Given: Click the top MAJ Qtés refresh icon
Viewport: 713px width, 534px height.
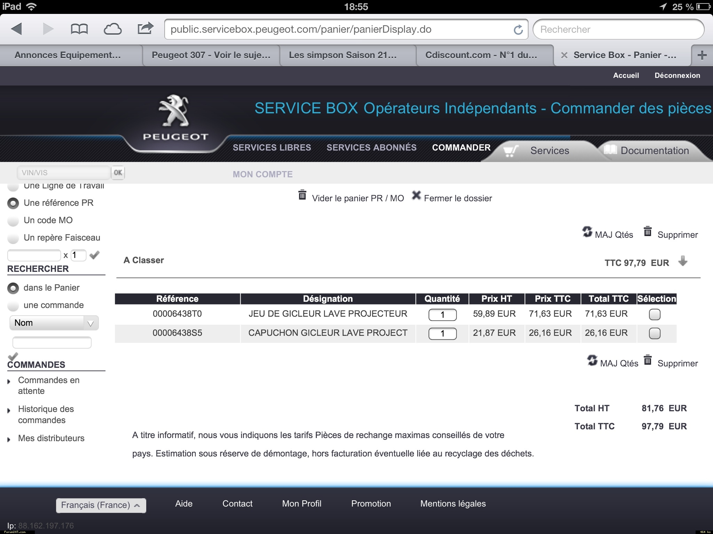Looking at the screenshot, I should [x=587, y=232].
